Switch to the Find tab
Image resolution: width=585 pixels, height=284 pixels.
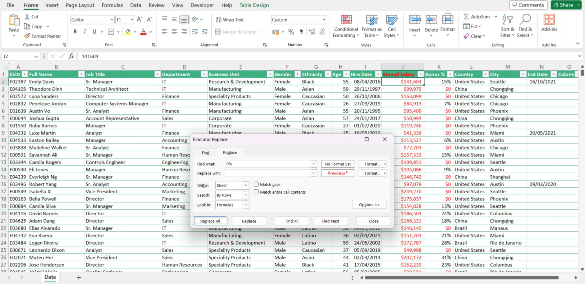[x=205, y=152]
